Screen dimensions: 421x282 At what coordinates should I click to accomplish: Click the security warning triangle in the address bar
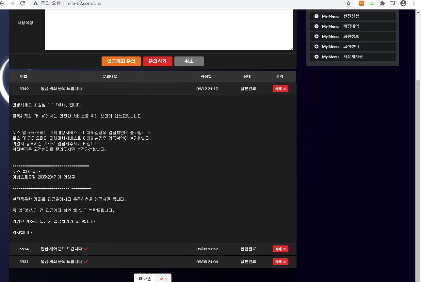36,3
